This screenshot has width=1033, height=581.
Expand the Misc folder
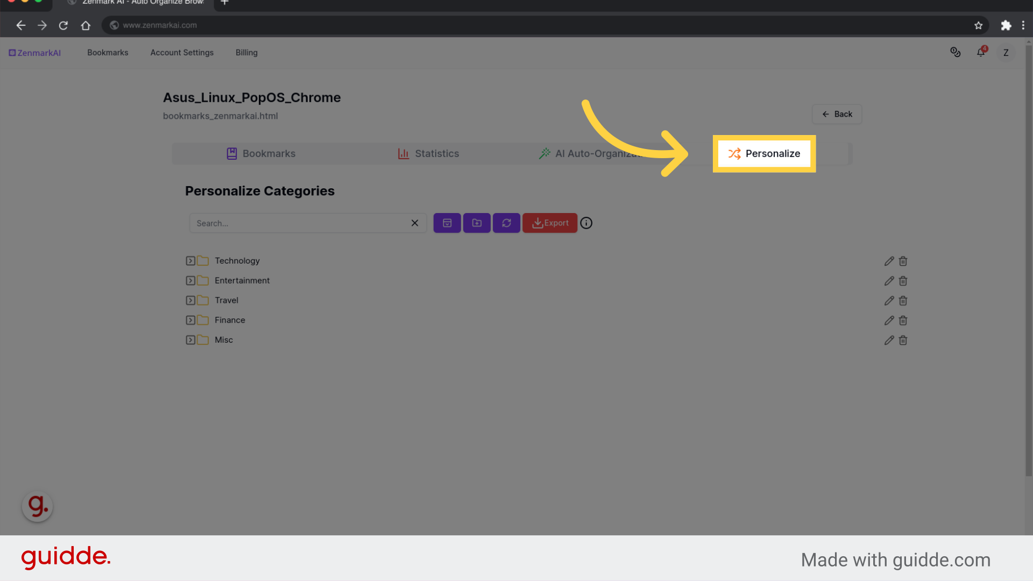190,340
